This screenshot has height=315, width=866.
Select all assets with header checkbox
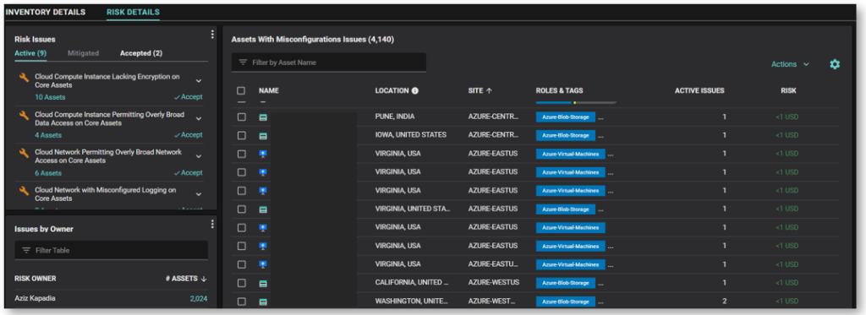coord(241,90)
